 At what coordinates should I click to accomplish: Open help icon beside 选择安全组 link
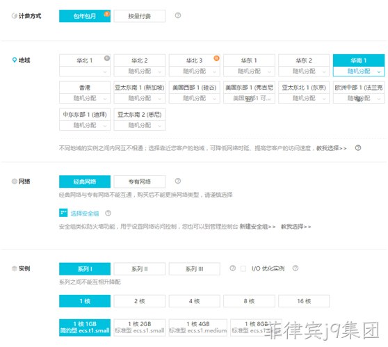click(x=108, y=213)
